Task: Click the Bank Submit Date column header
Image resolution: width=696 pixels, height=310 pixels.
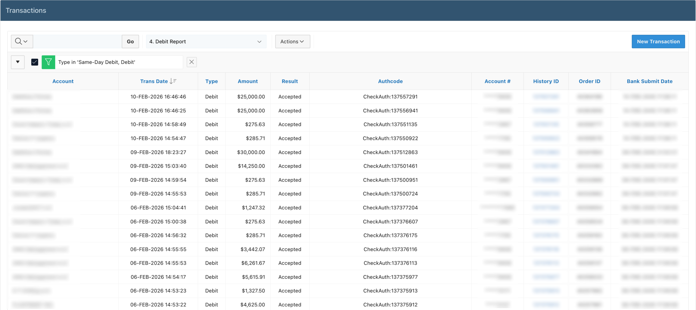Action: pos(649,81)
